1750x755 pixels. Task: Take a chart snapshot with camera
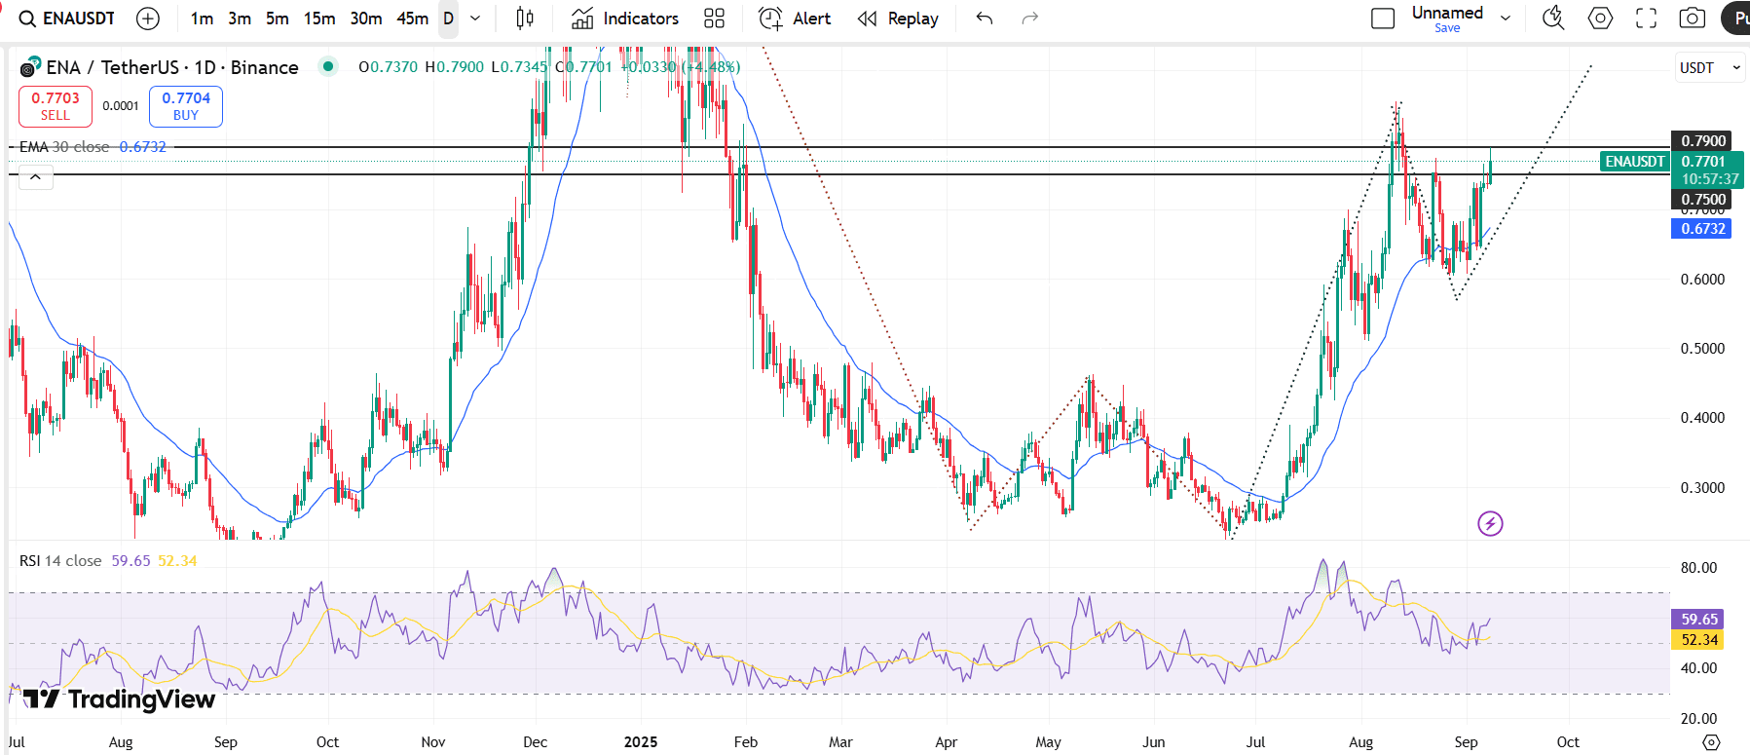click(x=1693, y=19)
